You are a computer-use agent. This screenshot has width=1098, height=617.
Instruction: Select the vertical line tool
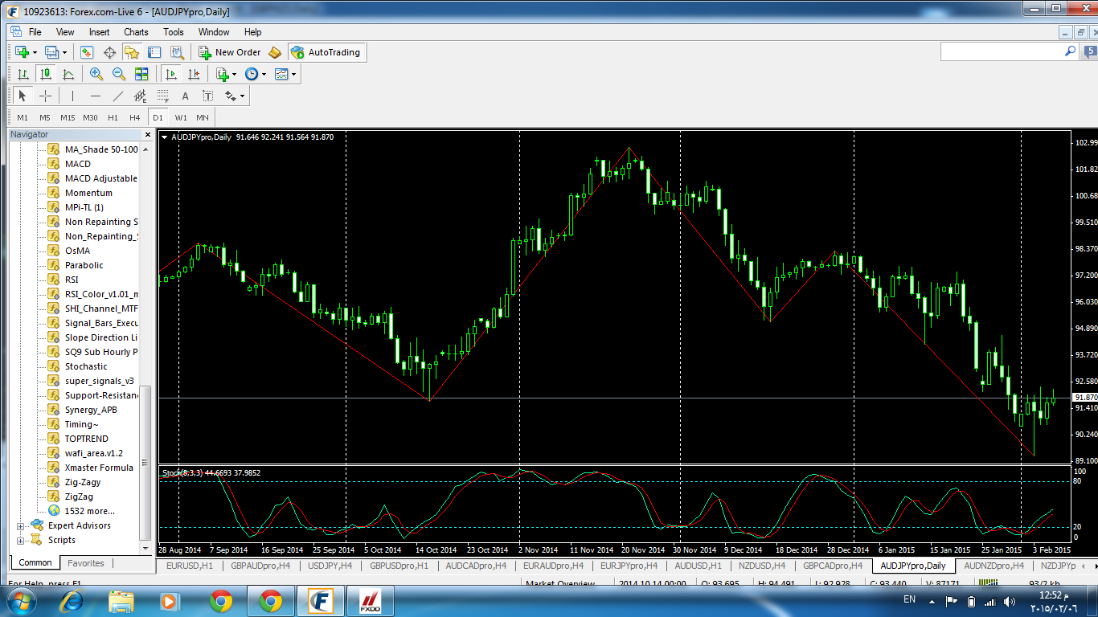pyautogui.click(x=72, y=96)
